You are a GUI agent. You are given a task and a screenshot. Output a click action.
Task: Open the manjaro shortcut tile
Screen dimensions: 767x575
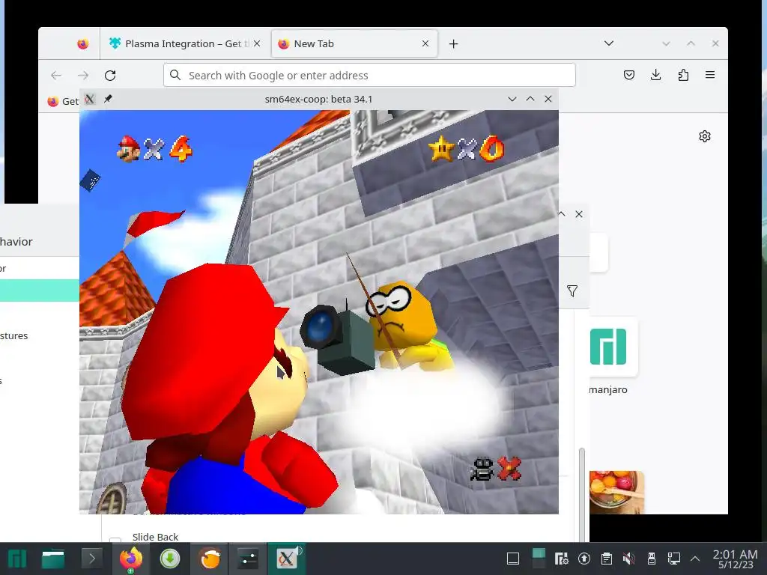(x=608, y=347)
